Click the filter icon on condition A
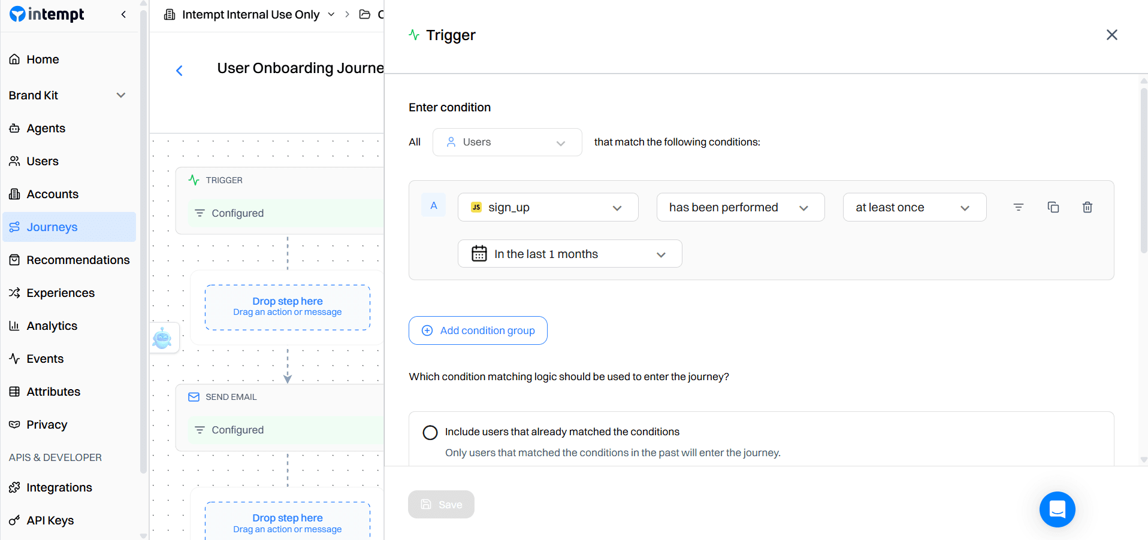Image resolution: width=1148 pixels, height=540 pixels. tap(1019, 207)
